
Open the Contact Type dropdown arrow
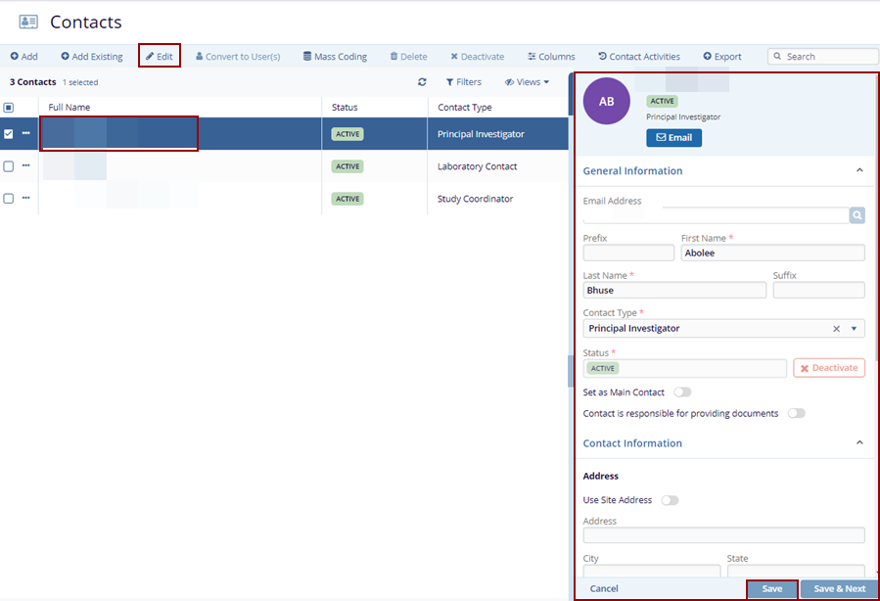[x=854, y=329]
